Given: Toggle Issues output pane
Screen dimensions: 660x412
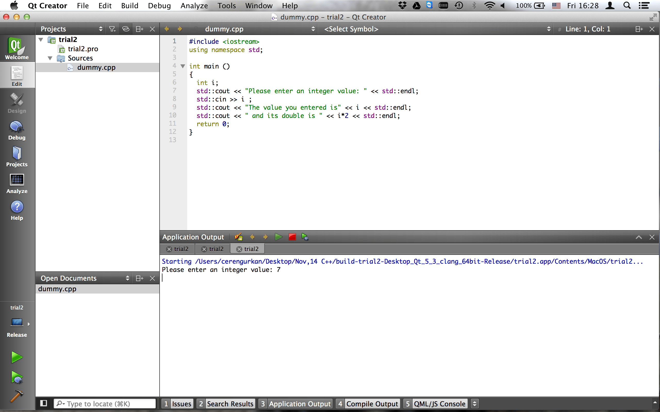Looking at the screenshot, I should point(178,404).
